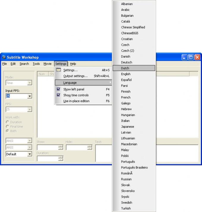Select Català language

coord(134,21)
